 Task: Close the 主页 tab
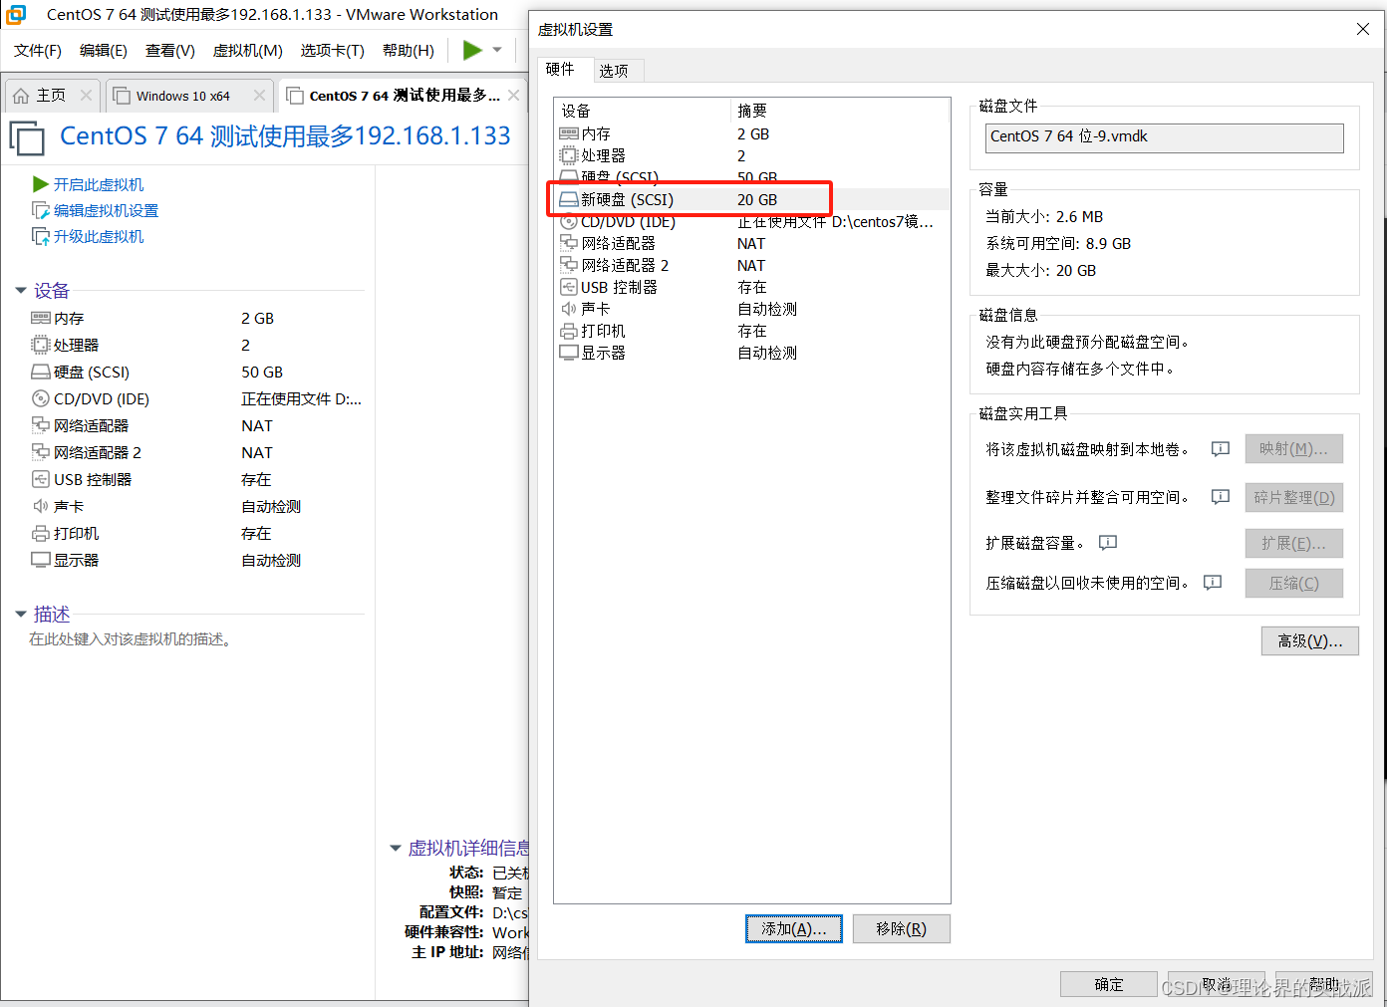pos(86,96)
